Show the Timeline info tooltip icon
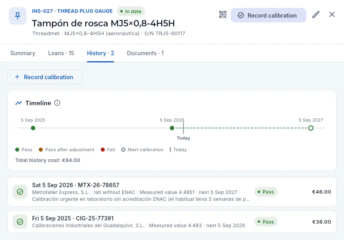Screen dimensions: 344x240 57,103
